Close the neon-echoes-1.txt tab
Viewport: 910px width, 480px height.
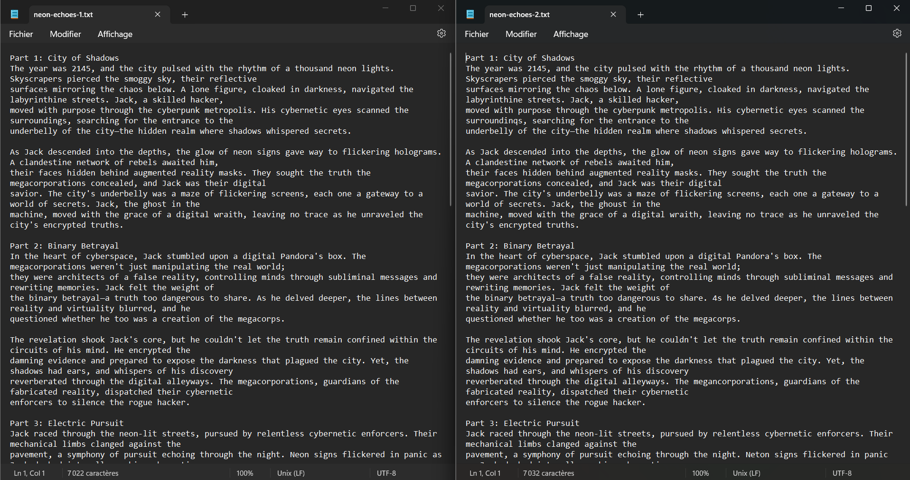[158, 14]
